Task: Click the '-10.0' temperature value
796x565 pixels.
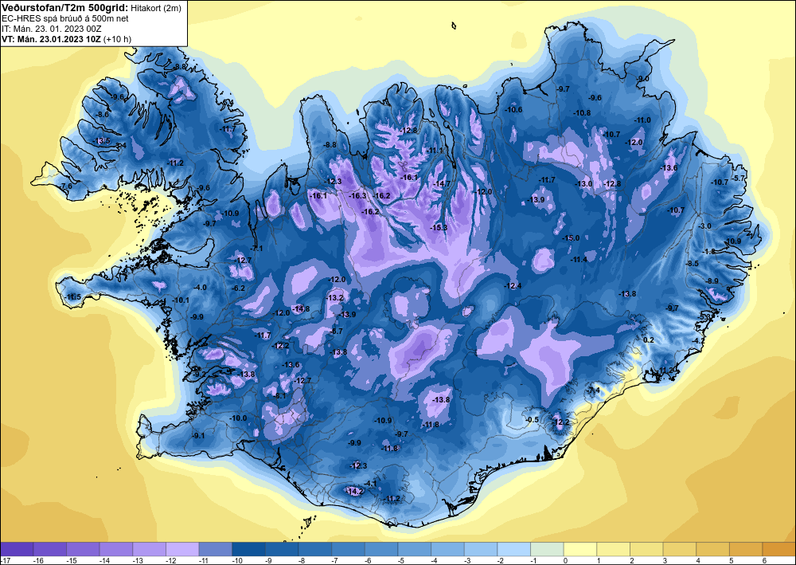Action: [239, 418]
